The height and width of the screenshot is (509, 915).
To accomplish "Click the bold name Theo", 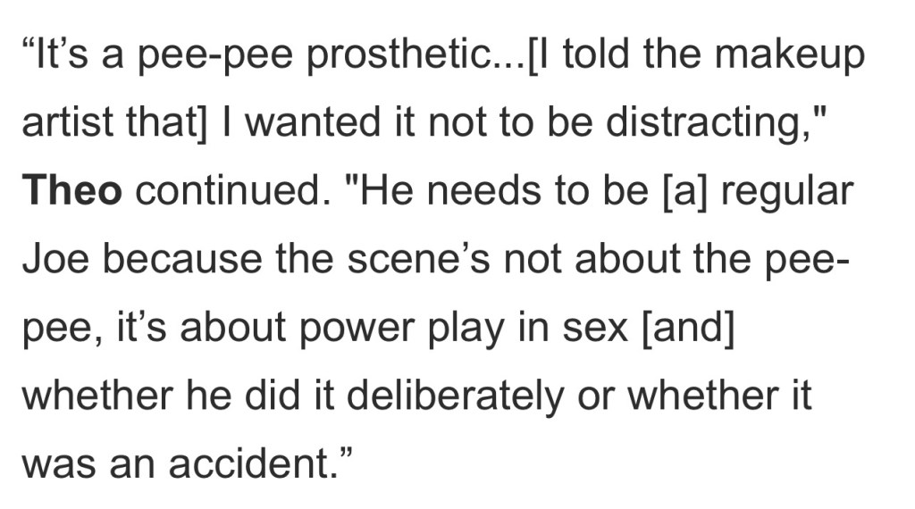I will tap(71, 191).
